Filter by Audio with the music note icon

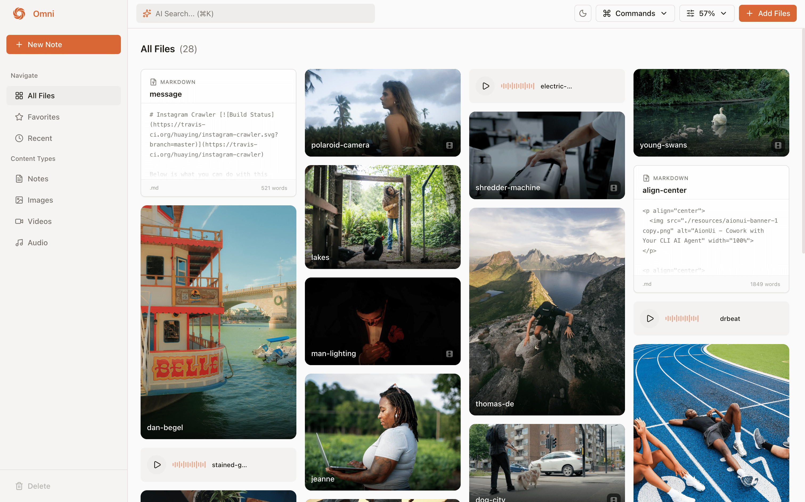19,243
